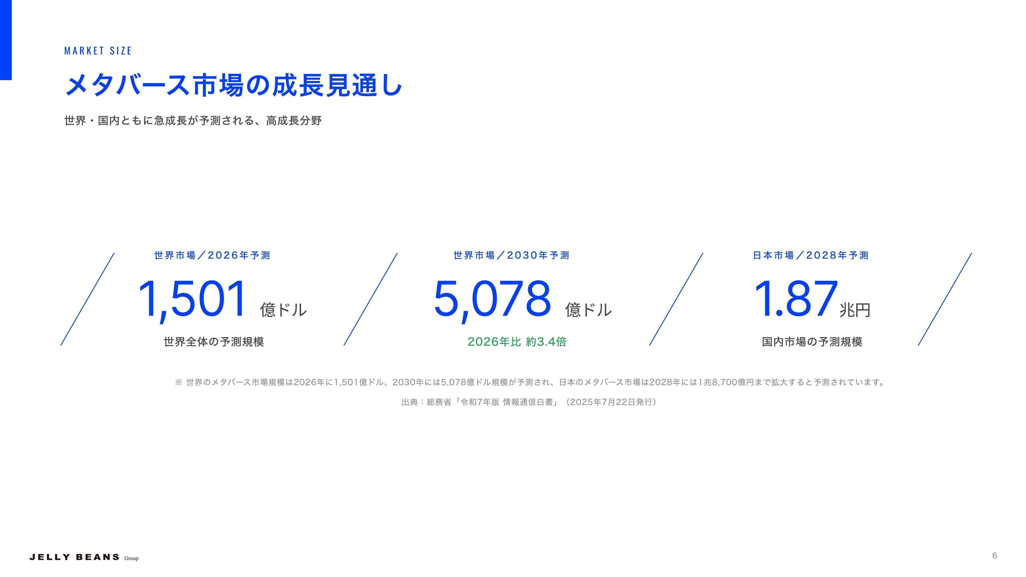The image size is (1026, 577).
Task: Click the JELLY BEANS Group logo
Action: 84,557
